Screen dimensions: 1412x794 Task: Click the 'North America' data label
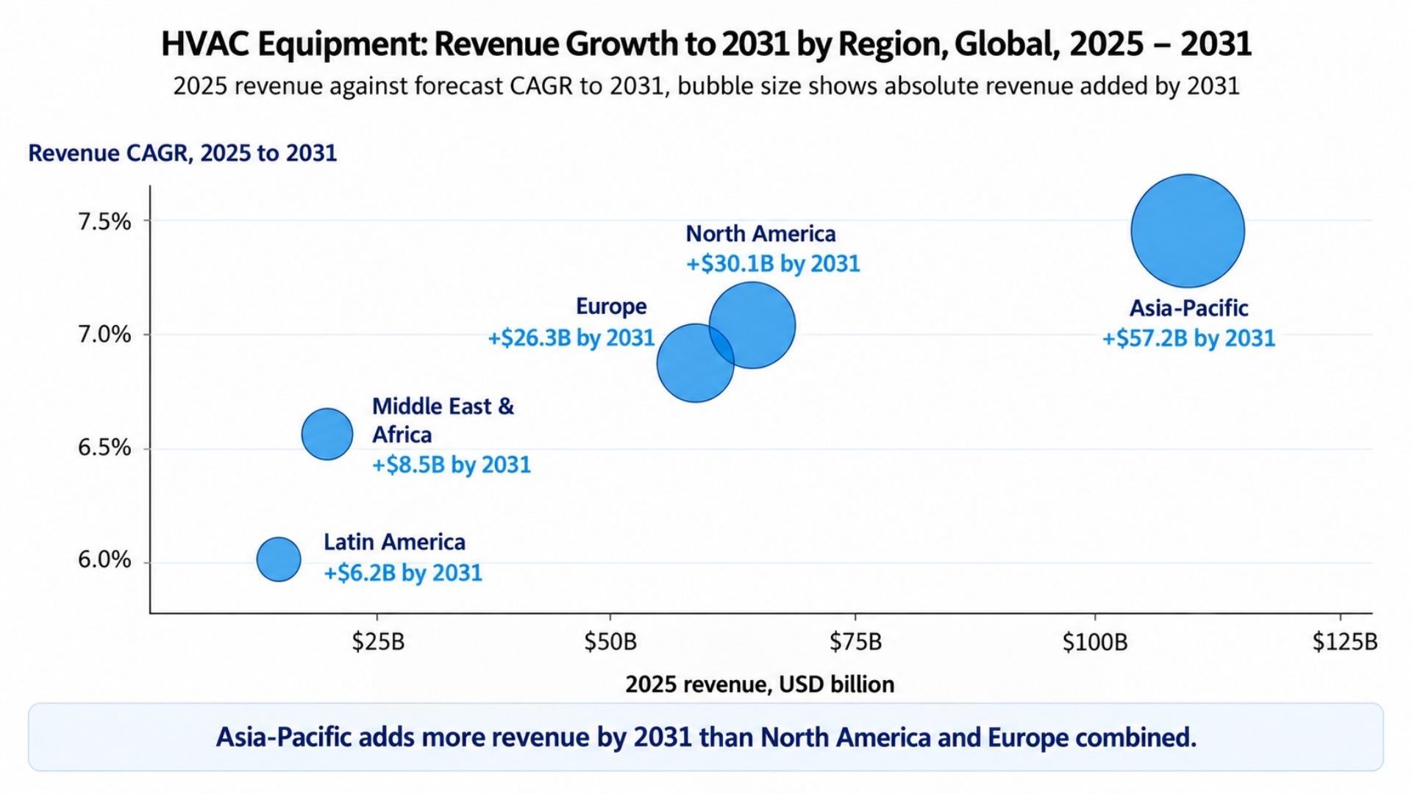[761, 234]
